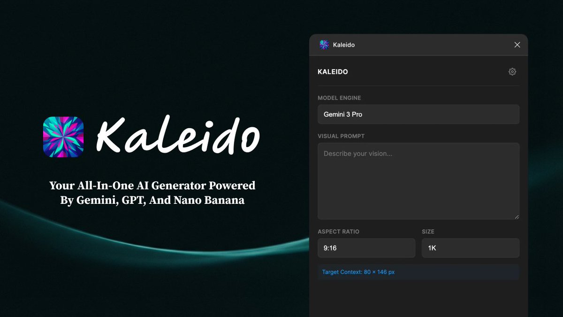Click the VISUAL PROMPT label
The image size is (563, 317).
(341, 136)
